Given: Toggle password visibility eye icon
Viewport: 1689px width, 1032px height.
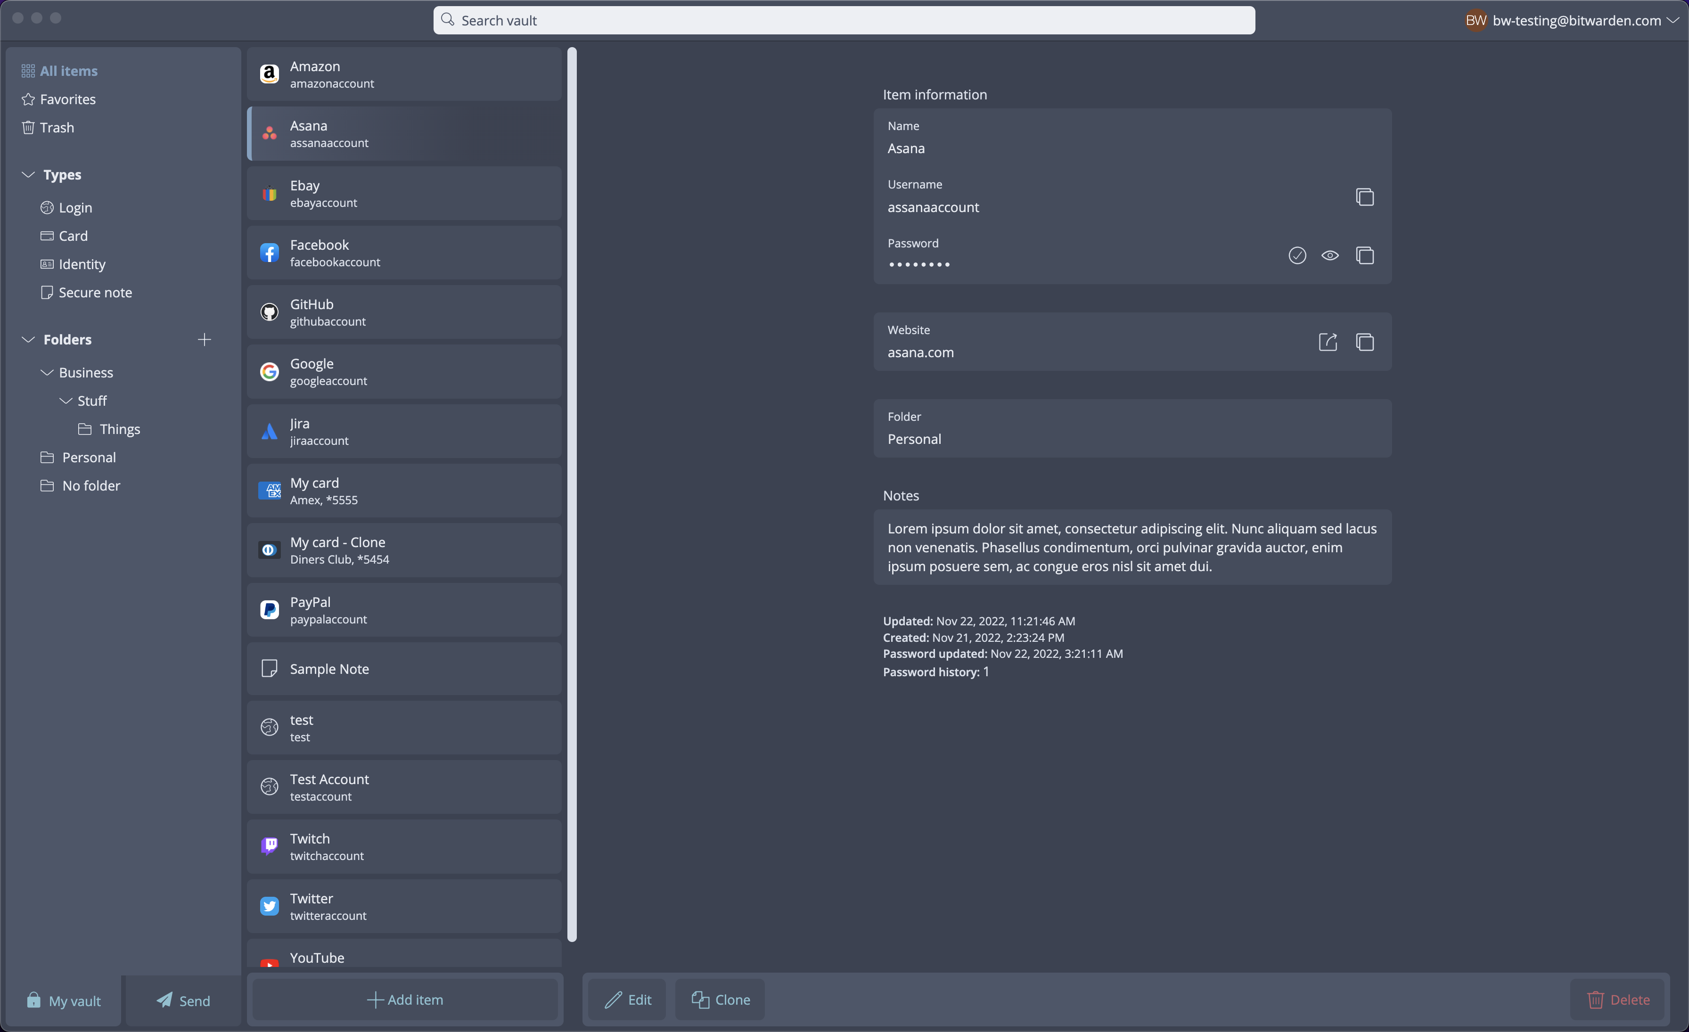Looking at the screenshot, I should (x=1330, y=255).
